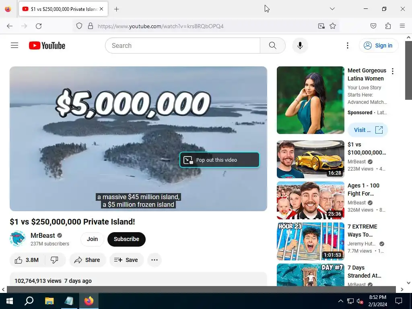The height and width of the screenshot is (309, 412).
Task: Click the vertical page scrollbar
Action: click(x=408, y=70)
